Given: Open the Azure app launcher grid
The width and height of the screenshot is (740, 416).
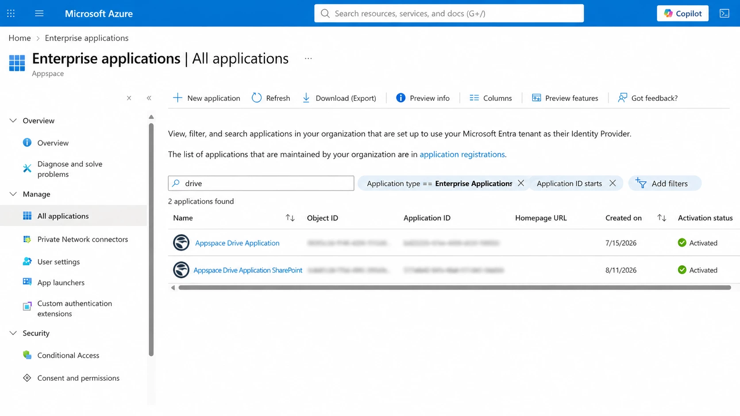Looking at the screenshot, I should pyautogui.click(x=11, y=13).
